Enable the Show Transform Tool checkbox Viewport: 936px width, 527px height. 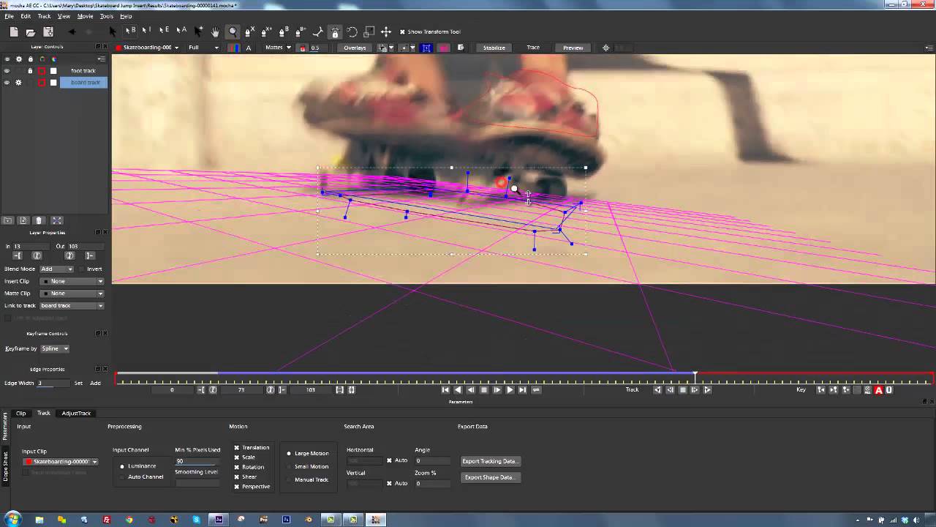[x=402, y=31]
